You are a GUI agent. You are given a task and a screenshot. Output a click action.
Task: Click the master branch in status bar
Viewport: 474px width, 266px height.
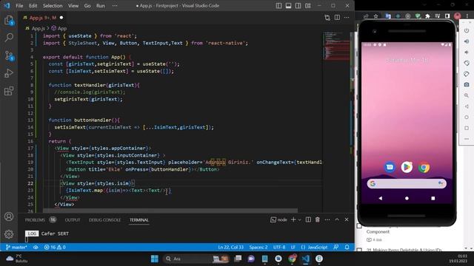[16, 248]
